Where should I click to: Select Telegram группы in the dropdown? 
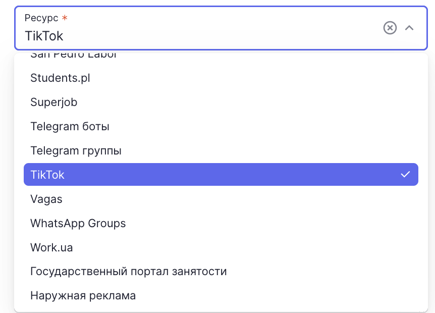click(x=221, y=150)
